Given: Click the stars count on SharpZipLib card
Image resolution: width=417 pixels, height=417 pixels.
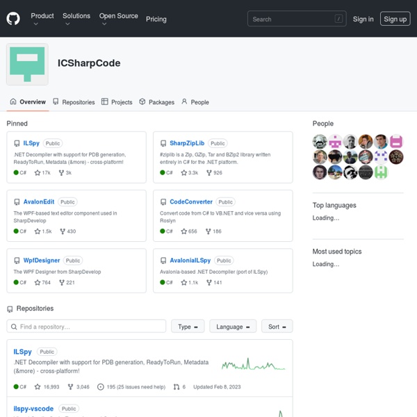Looking at the screenshot, I should pos(189,172).
